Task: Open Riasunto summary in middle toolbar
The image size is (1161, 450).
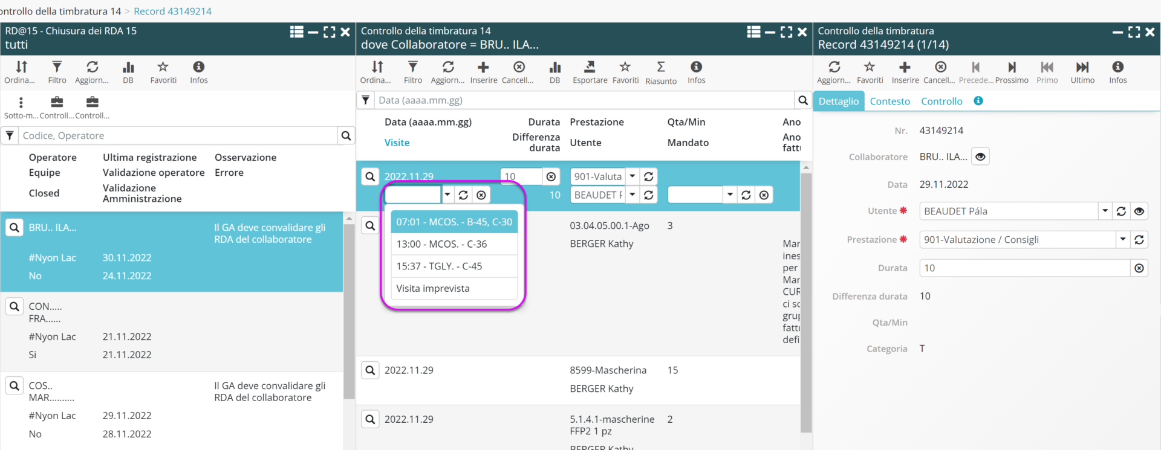Action: pos(660,67)
